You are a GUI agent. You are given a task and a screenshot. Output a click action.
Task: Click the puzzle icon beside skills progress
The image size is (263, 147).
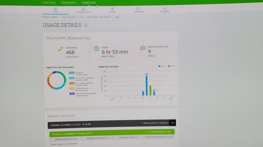(x=143, y=48)
